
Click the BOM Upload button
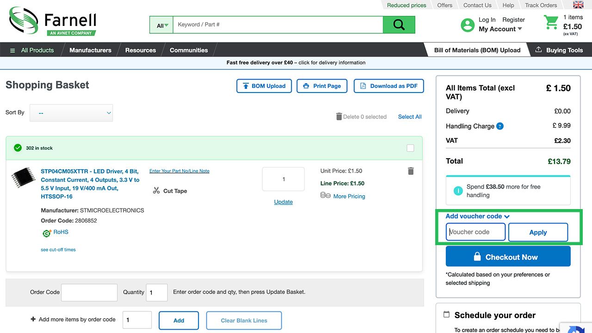264,86
